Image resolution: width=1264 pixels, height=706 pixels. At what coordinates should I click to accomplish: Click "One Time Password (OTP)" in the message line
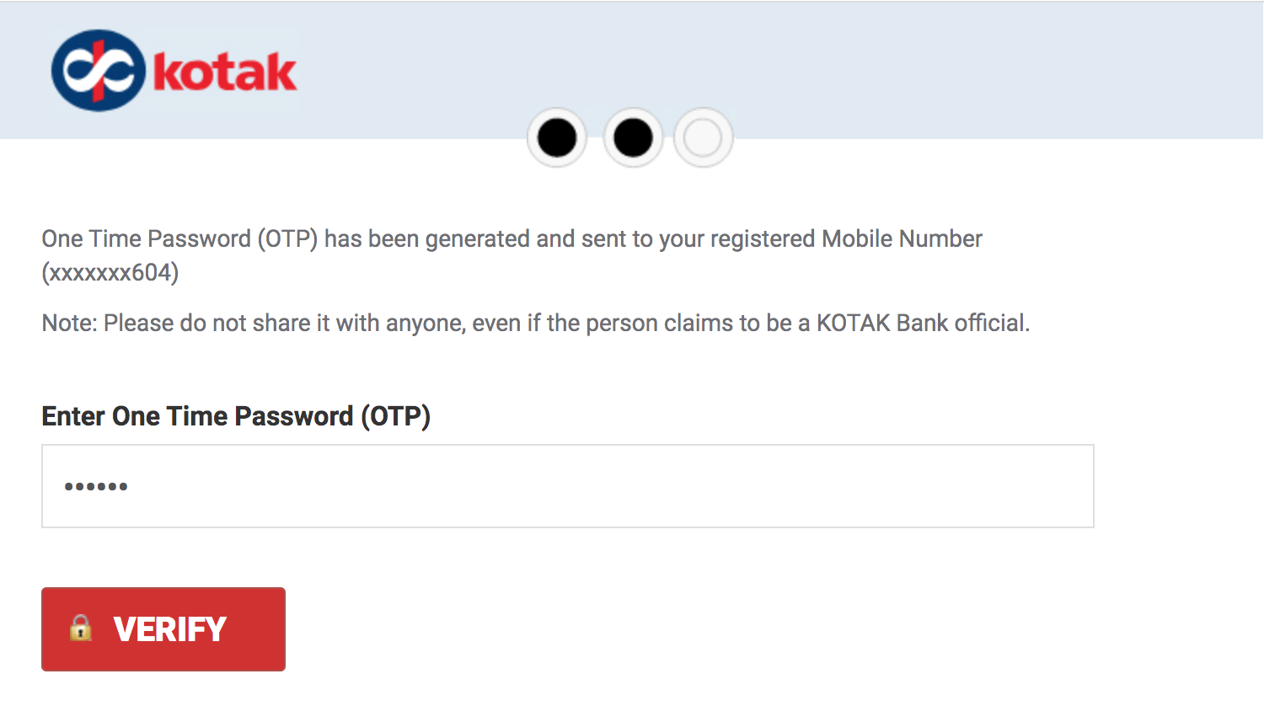[179, 239]
